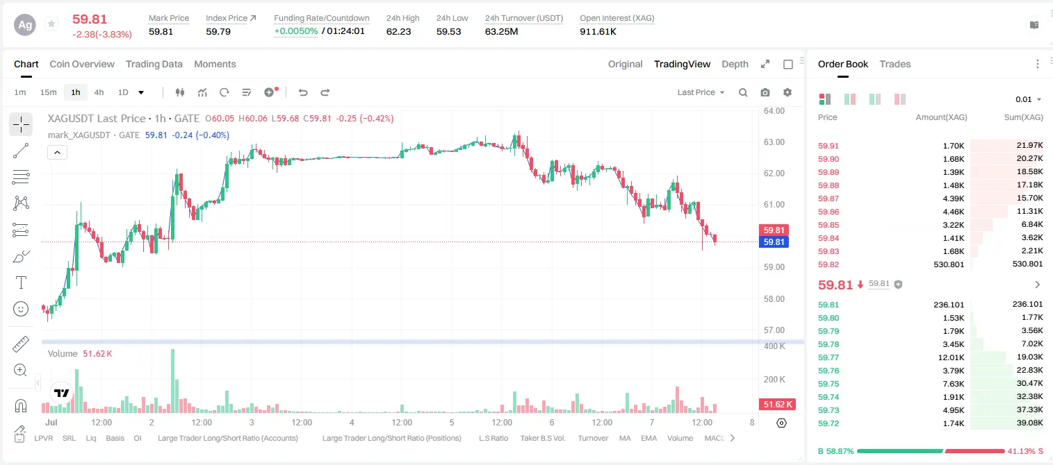Screen dimensions: 1053x465
Task: Select the 4h timeframe
Action: (x=99, y=92)
